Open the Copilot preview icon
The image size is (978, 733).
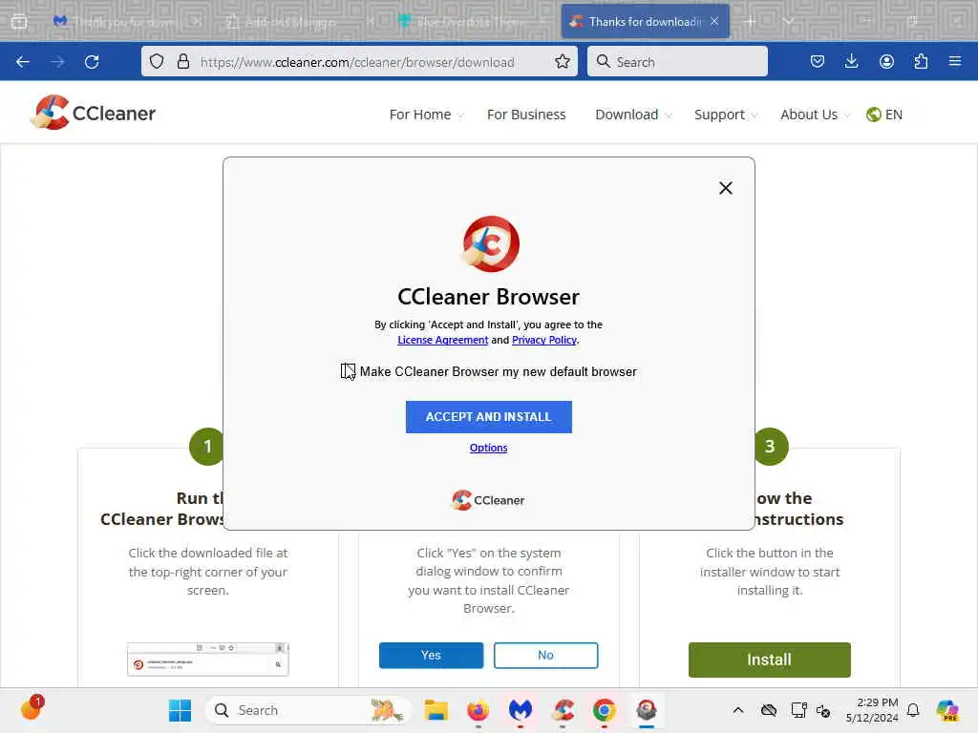click(x=947, y=710)
